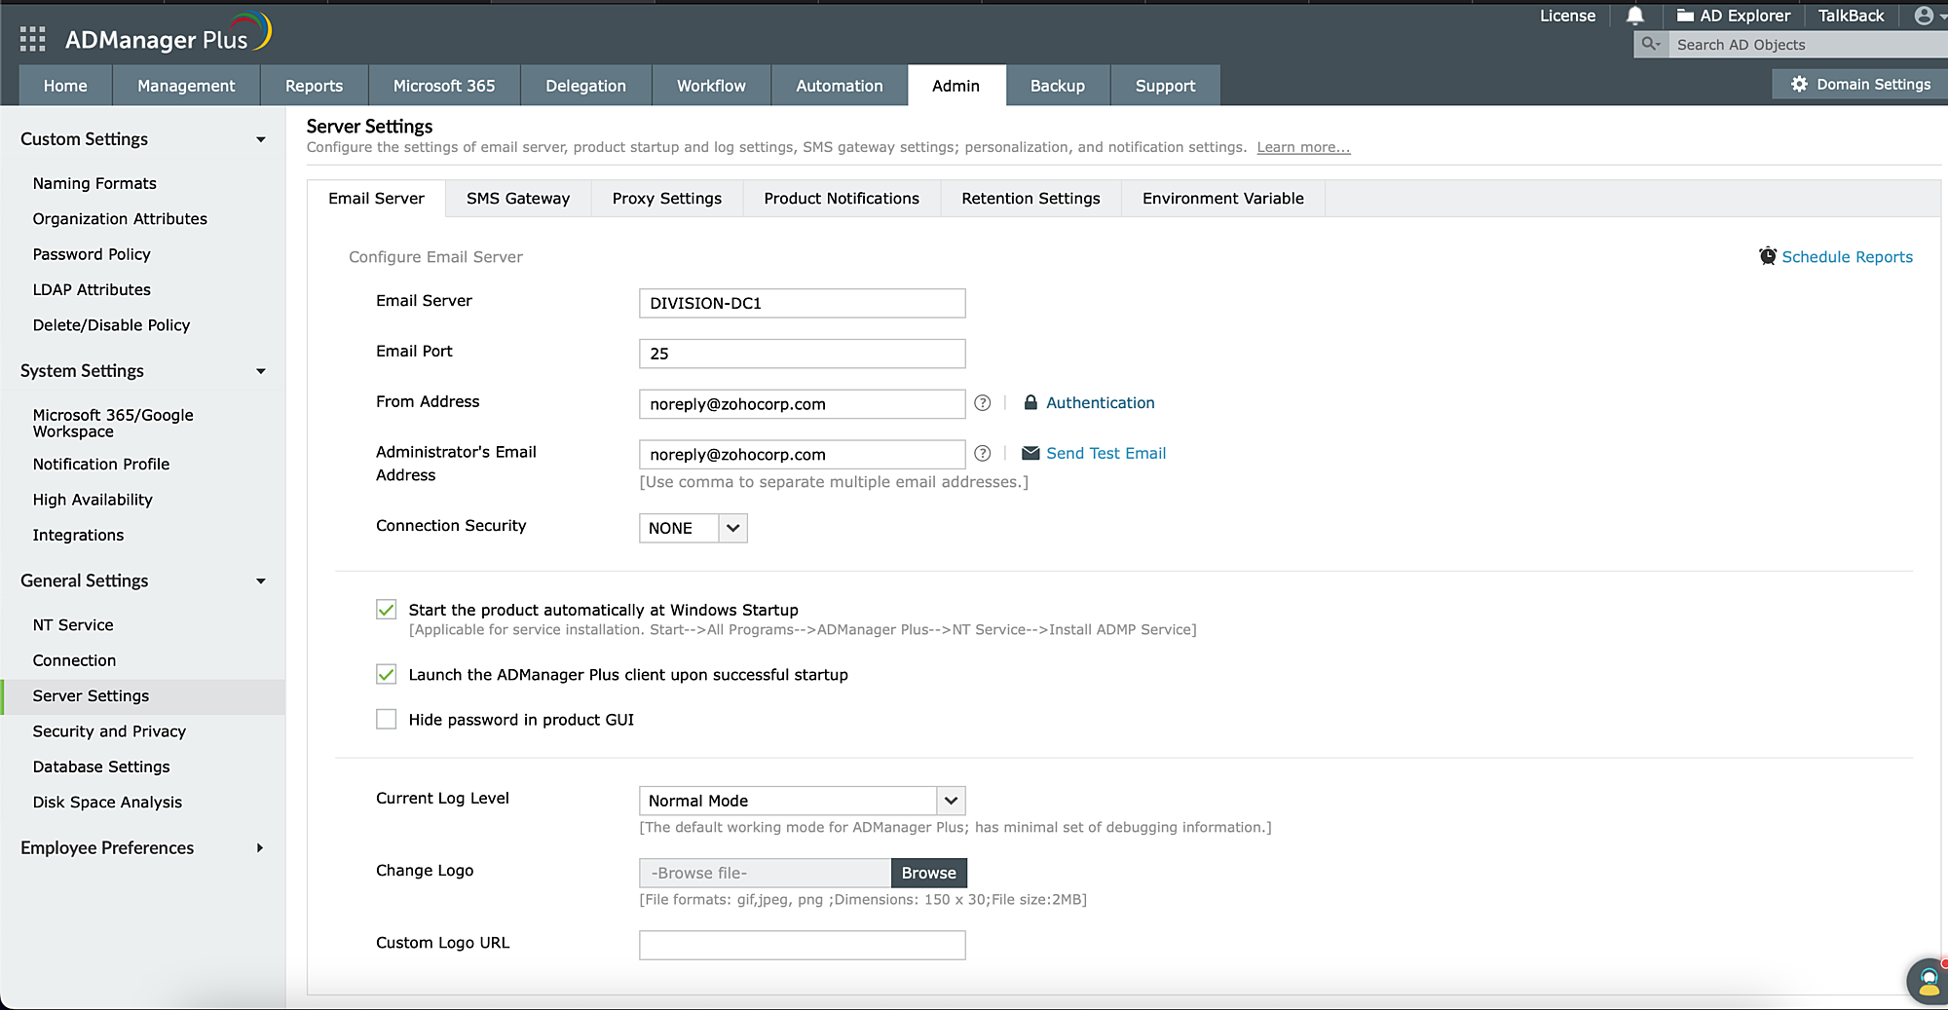Open the Reports main menu tab
The height and width of the screenshot is (1010, 1948).
[x=314, y=86]
